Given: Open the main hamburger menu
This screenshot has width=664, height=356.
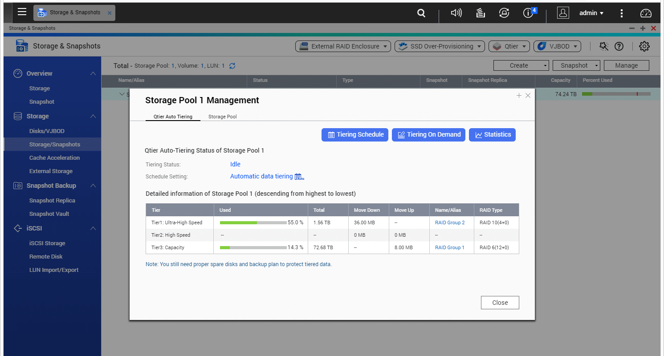Looking at the screenshot, I should point(22,12).
